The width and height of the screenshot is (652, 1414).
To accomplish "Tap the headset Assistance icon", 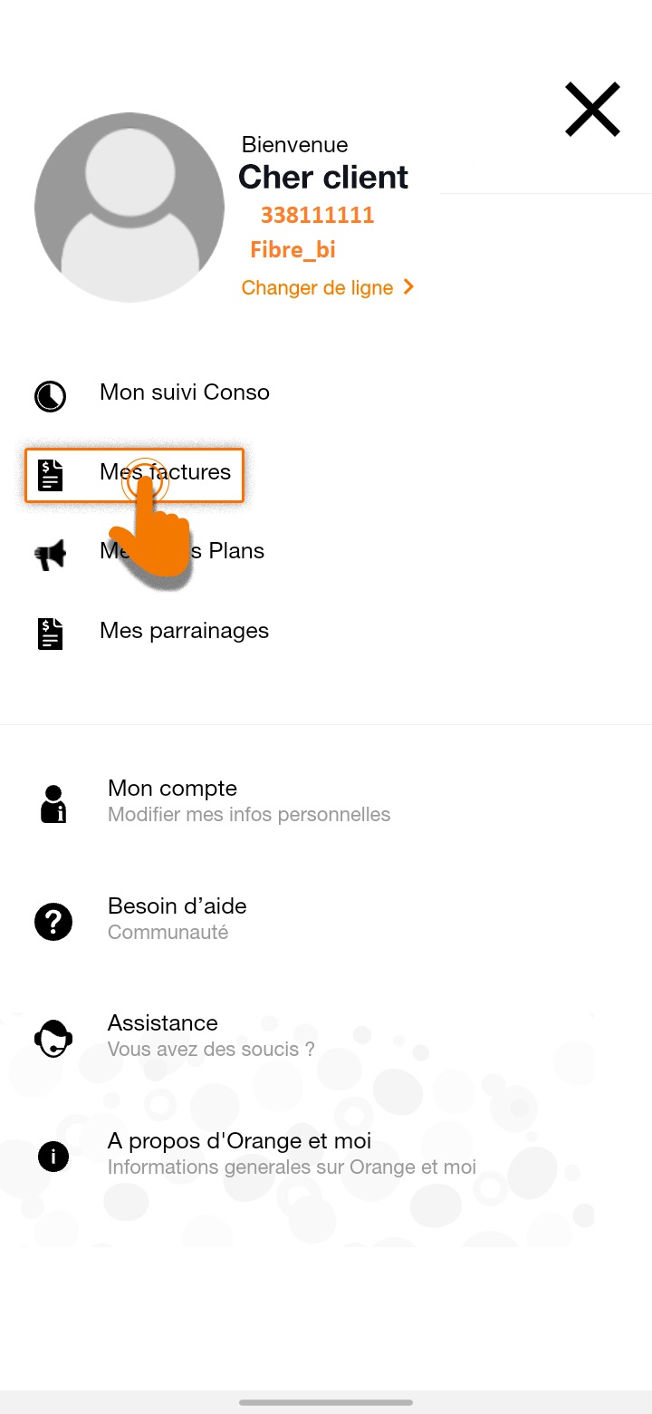I will pos(53,1038).
